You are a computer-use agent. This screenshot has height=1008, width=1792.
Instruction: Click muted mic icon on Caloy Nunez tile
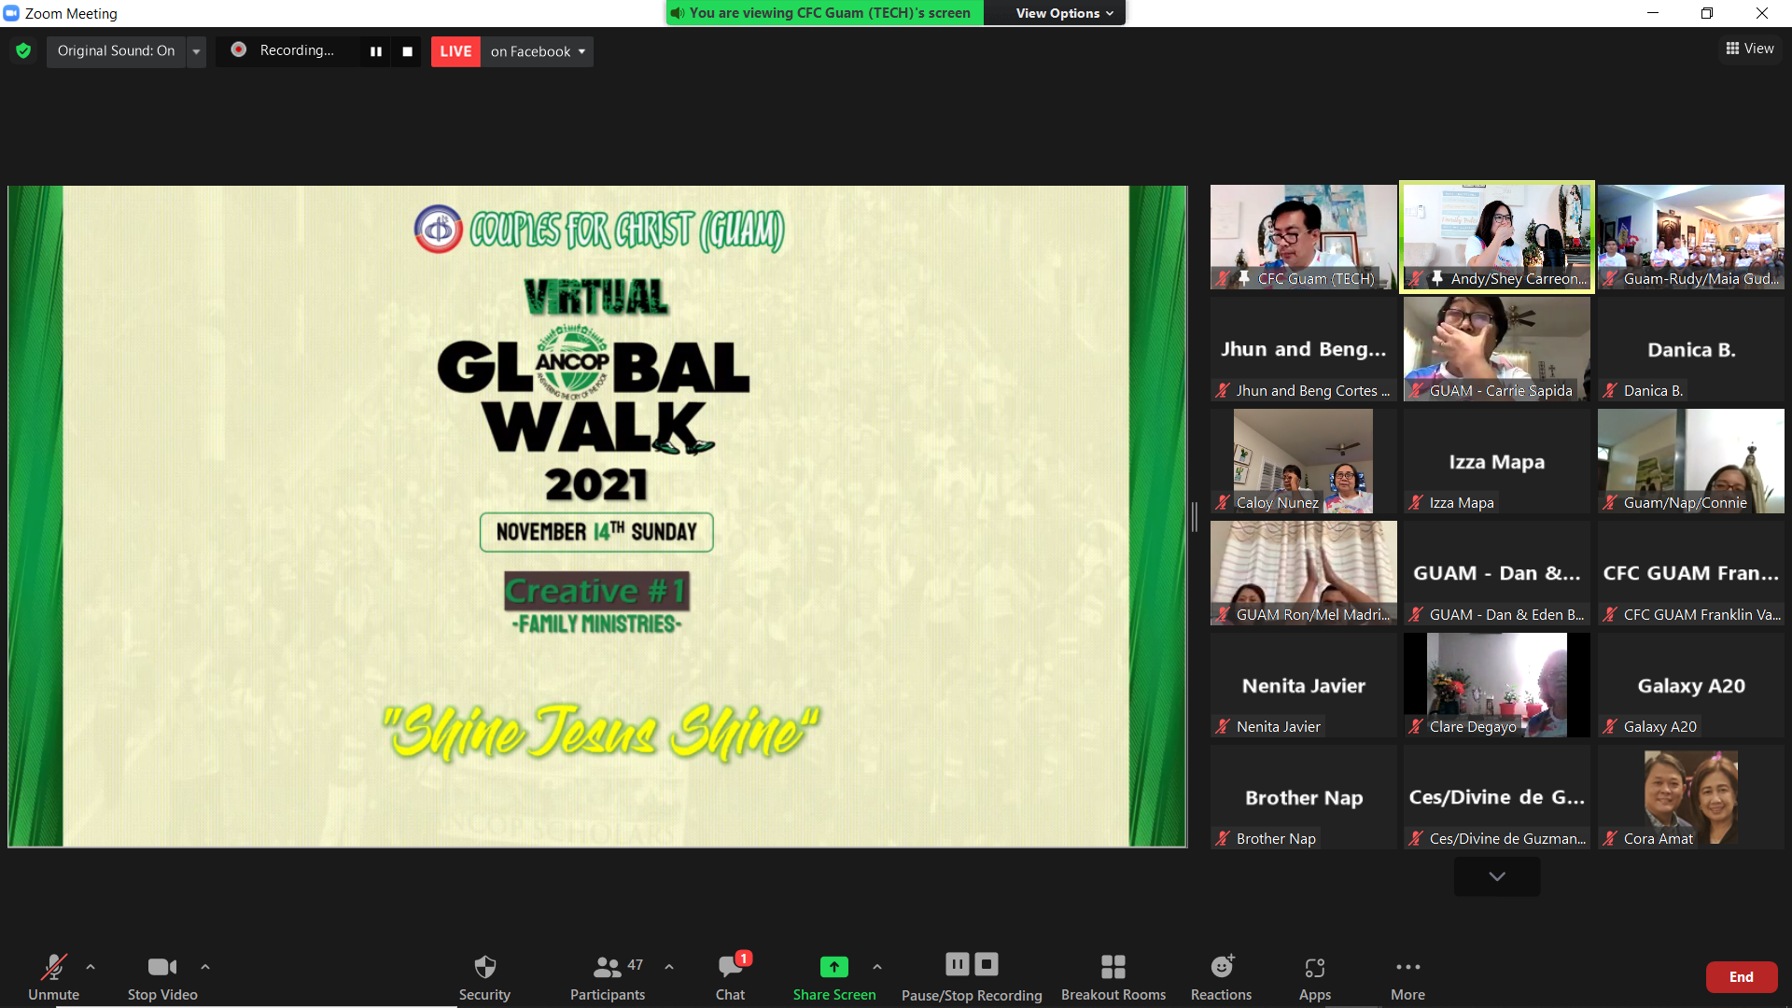tap(1223, 502)
